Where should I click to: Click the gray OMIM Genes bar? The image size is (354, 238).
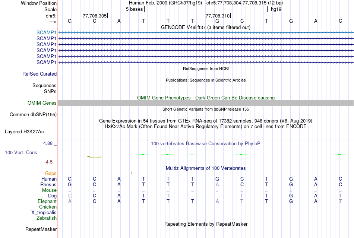pos(206,103)
